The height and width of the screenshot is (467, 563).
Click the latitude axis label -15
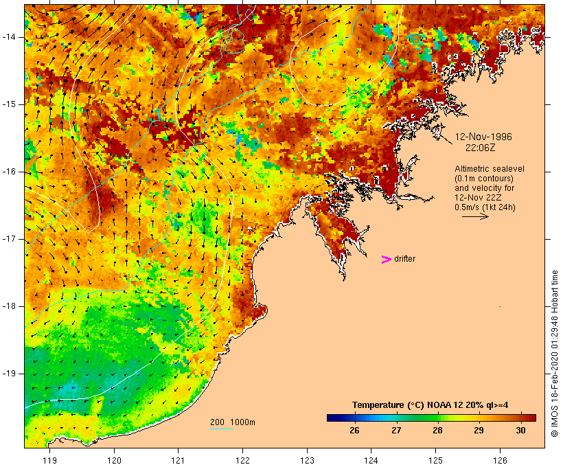point(9,104)
